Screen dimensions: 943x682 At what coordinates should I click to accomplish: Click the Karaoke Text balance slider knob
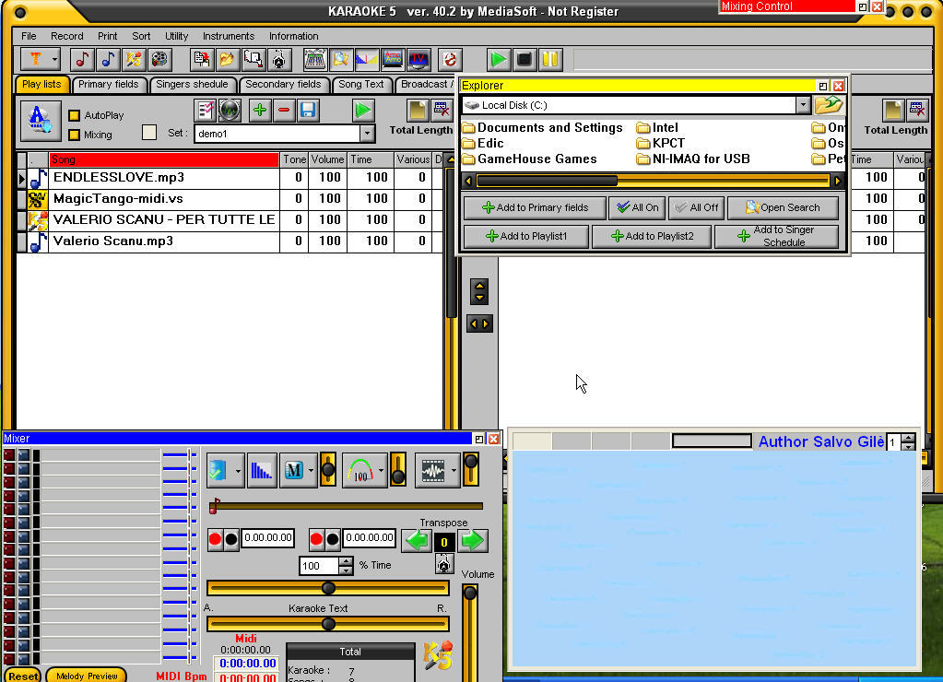[328, 624]
